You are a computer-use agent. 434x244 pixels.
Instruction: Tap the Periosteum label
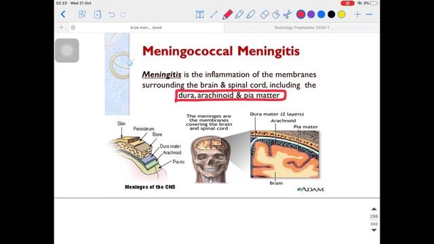coord(144,129)
